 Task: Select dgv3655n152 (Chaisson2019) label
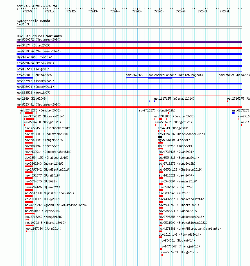(x=180, y=170)
